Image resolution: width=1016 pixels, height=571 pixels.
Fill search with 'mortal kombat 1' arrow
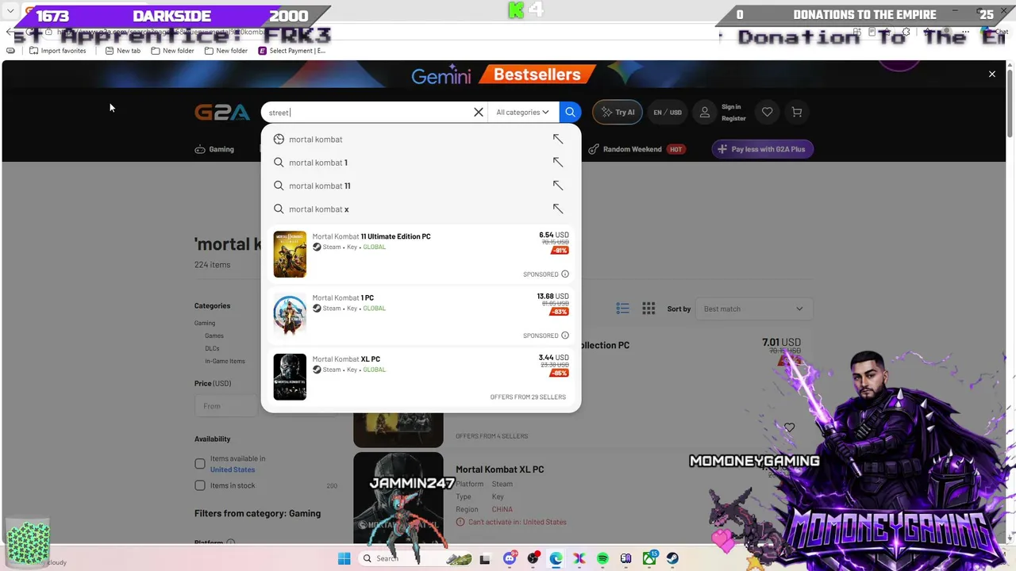[x=558, y=163]
